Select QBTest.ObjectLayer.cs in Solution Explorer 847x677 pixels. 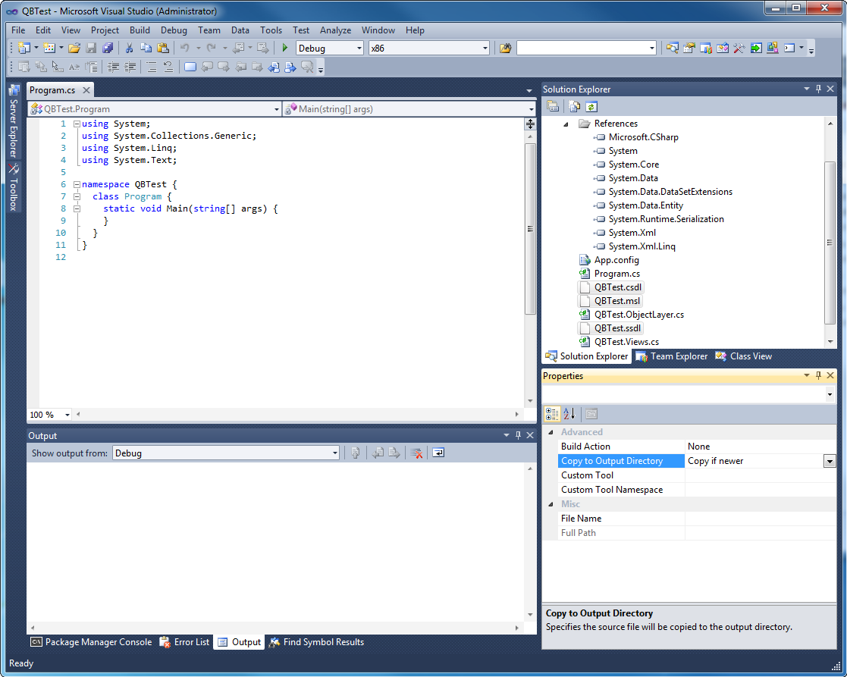pos(638,315)
